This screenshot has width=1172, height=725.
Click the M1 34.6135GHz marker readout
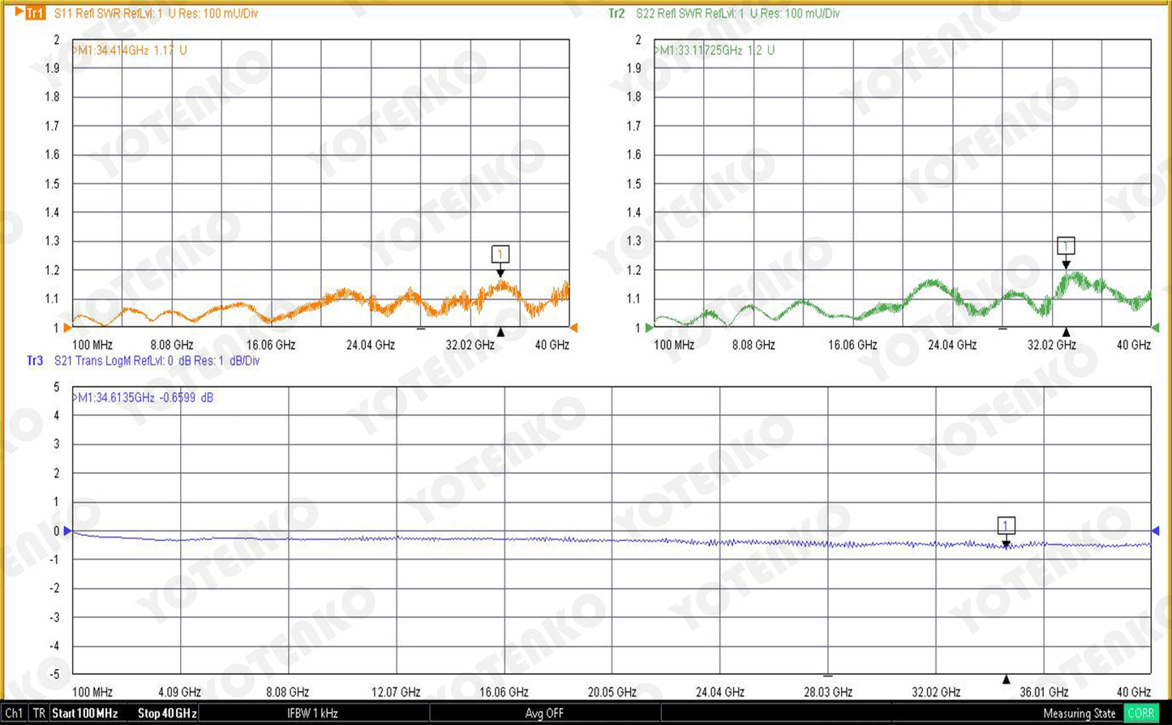coord(144,398)
